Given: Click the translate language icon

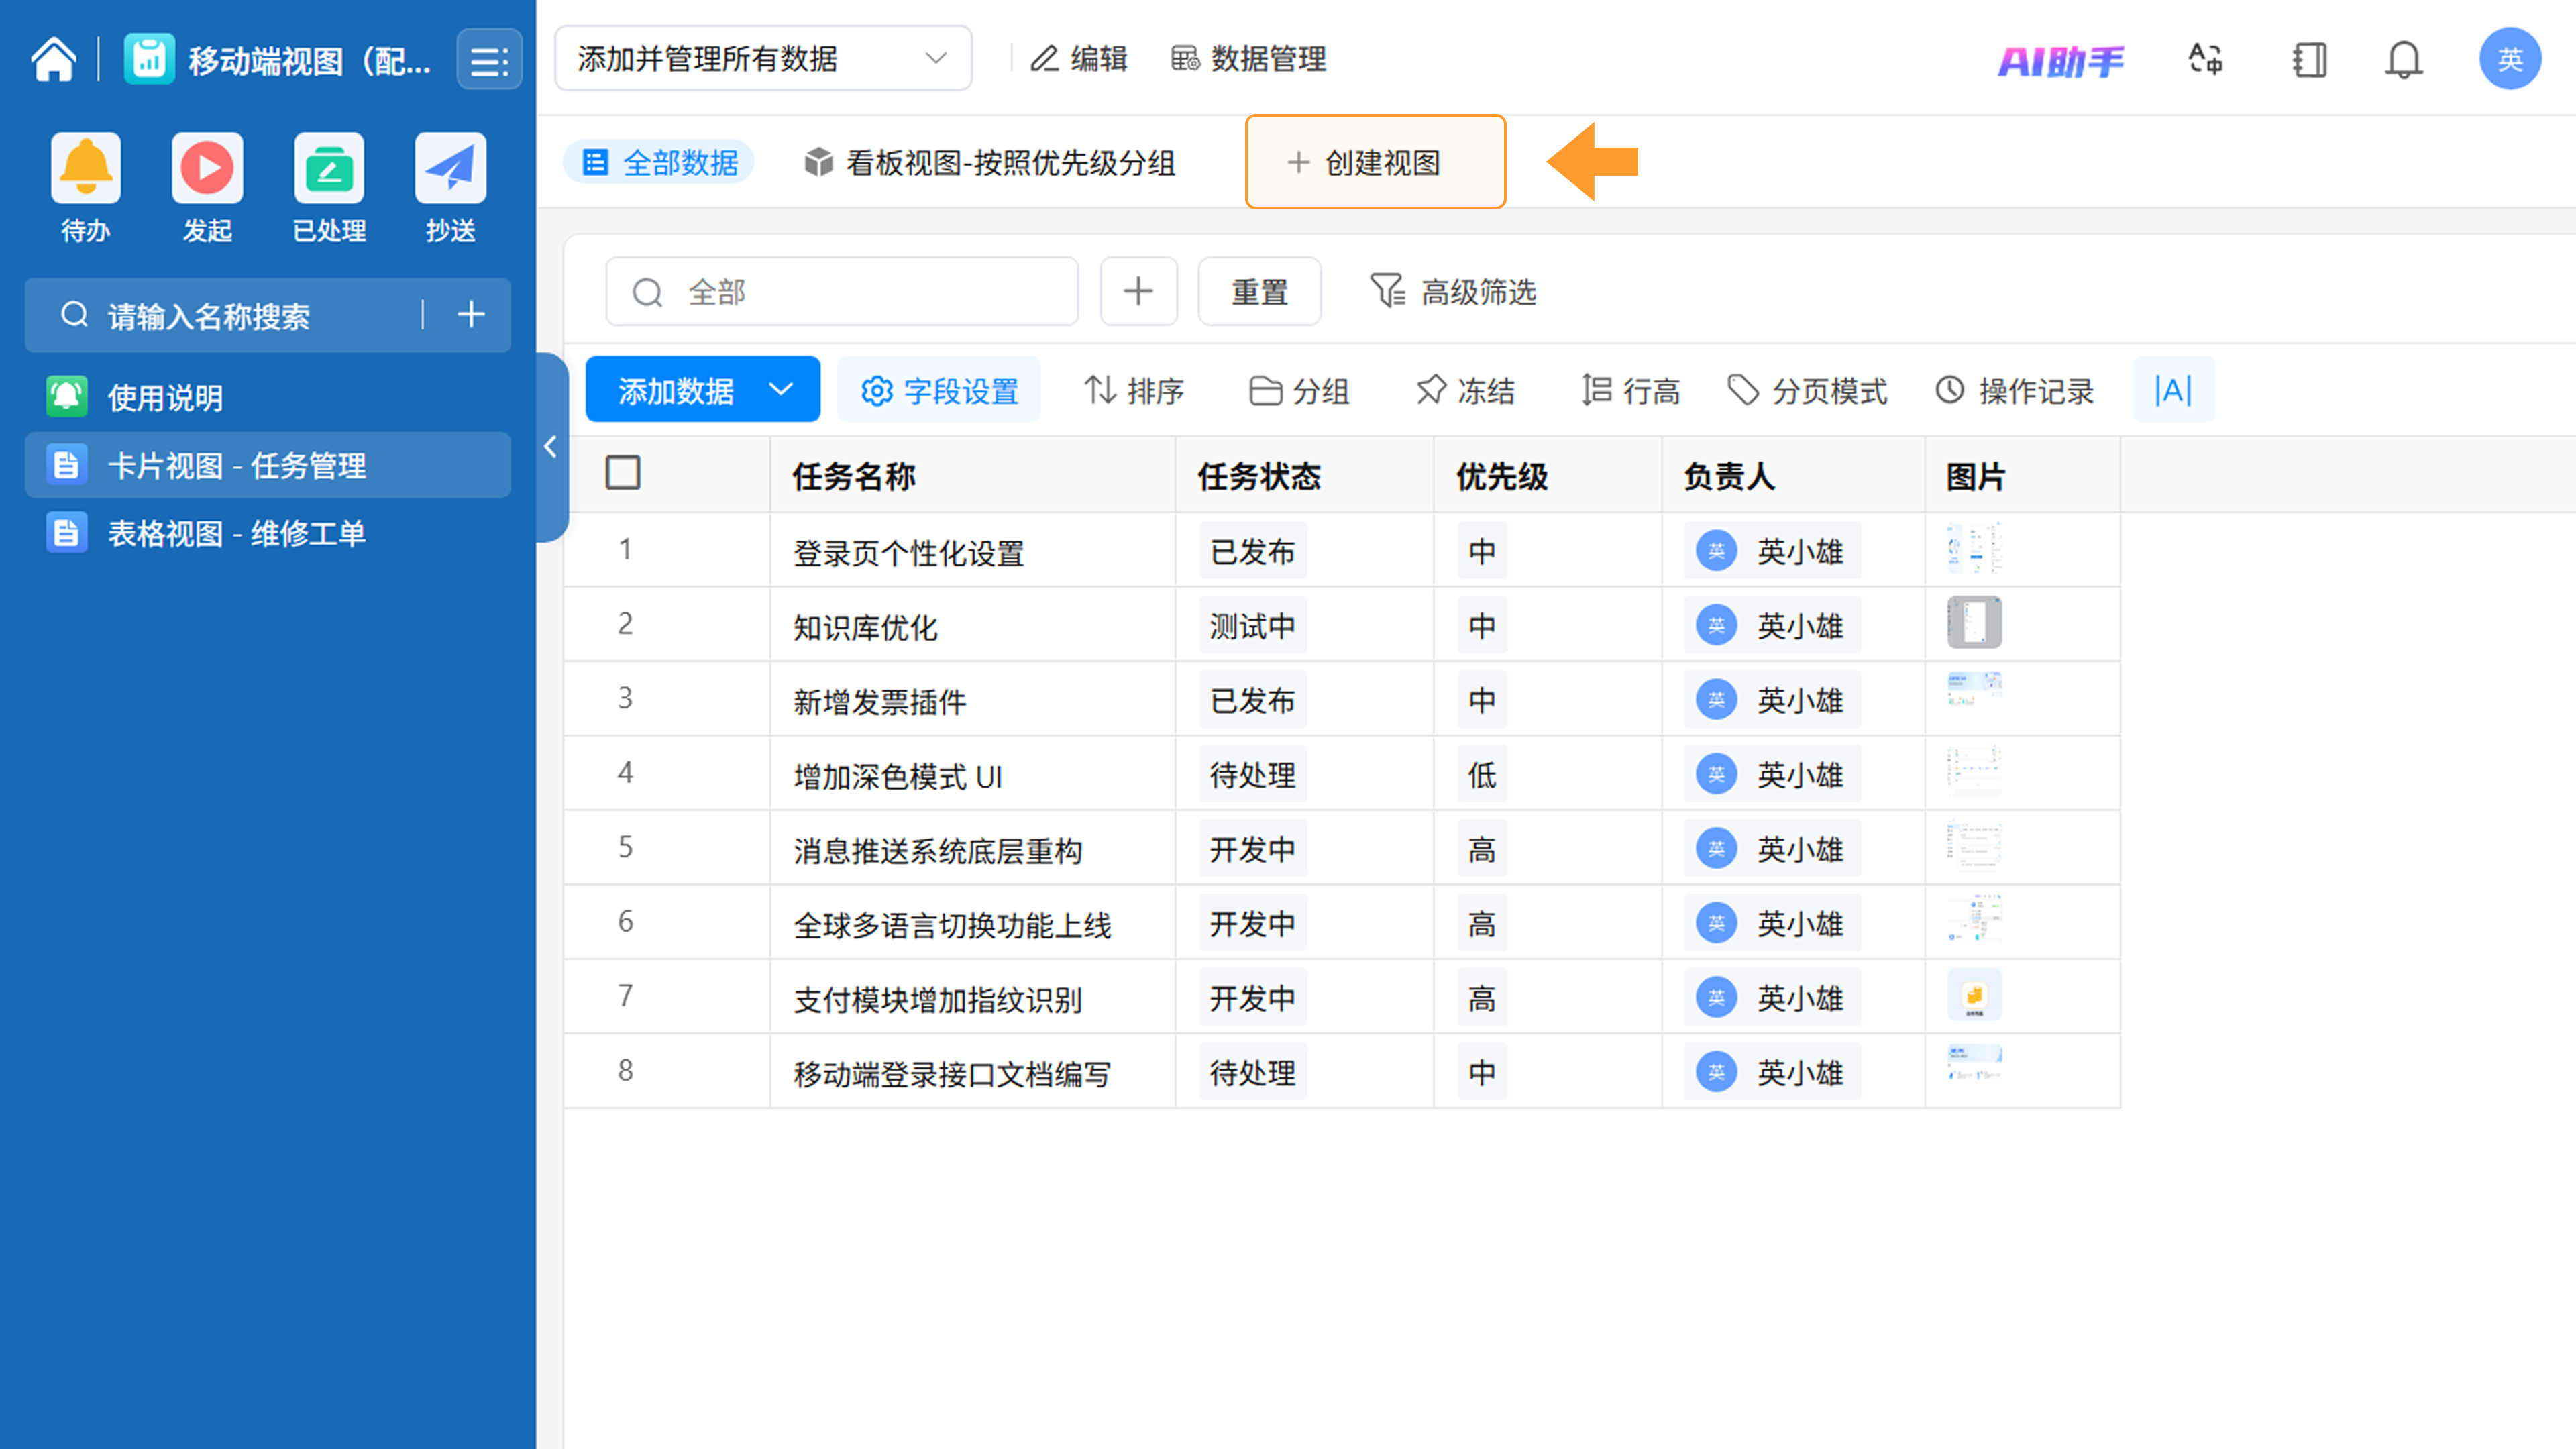Looking at the screenshot, I should pos(2205,60).
